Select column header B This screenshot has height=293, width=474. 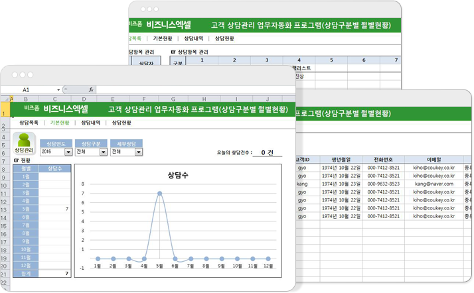26,99
